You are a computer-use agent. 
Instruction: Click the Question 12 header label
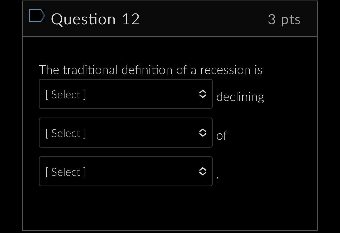[95, 19]
